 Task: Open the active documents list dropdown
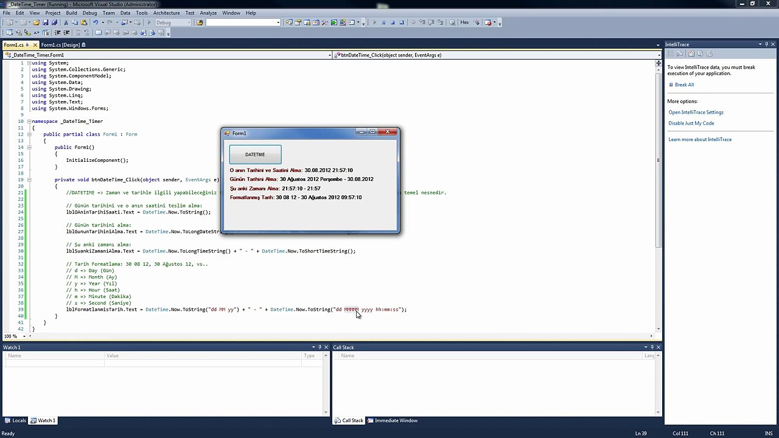click(658, 45)
